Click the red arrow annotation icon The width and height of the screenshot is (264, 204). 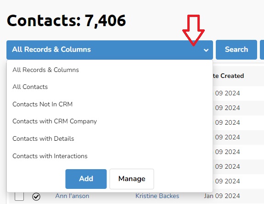coord(193,30)
